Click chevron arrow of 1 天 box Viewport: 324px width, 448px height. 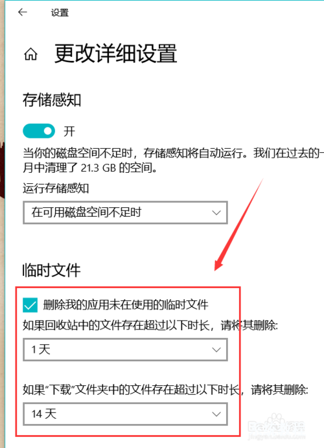(x=216, y=350)
